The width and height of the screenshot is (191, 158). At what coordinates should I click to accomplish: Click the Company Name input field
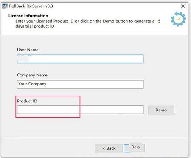[80, 84]
